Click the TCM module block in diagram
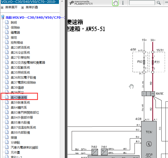Image resolution: width=168 pixels, height=158 pixels. (x=149, y=139)
